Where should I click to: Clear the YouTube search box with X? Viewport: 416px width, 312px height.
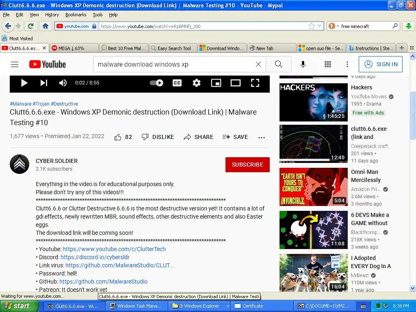[x=258, y=64]
